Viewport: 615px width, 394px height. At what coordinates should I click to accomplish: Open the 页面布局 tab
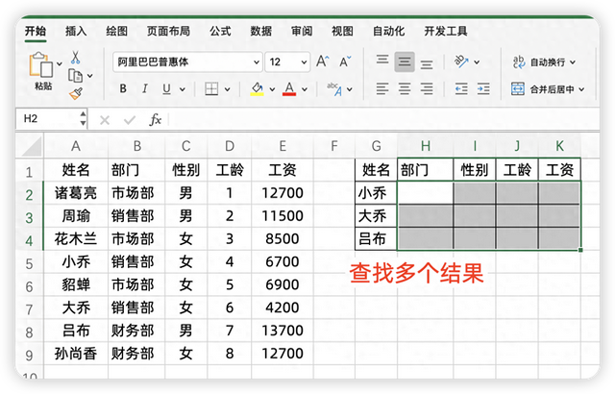coord(169,31)
